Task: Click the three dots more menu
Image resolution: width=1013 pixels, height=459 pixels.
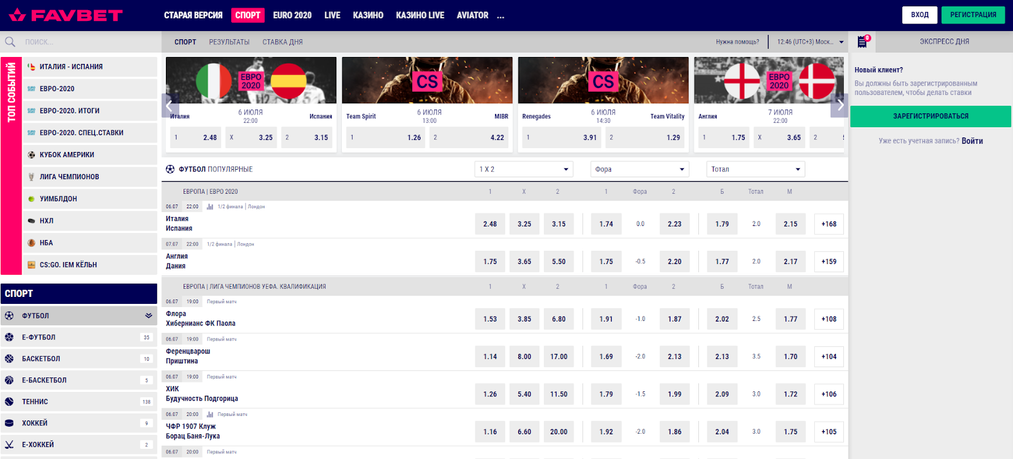Action: pyautogui.click(x=500, y=16)
